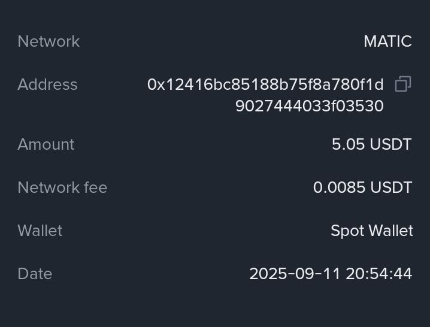Viewport: 430px width, 327px height.
Task: Select address line starting with 0x12416bc
Action: 265,84
